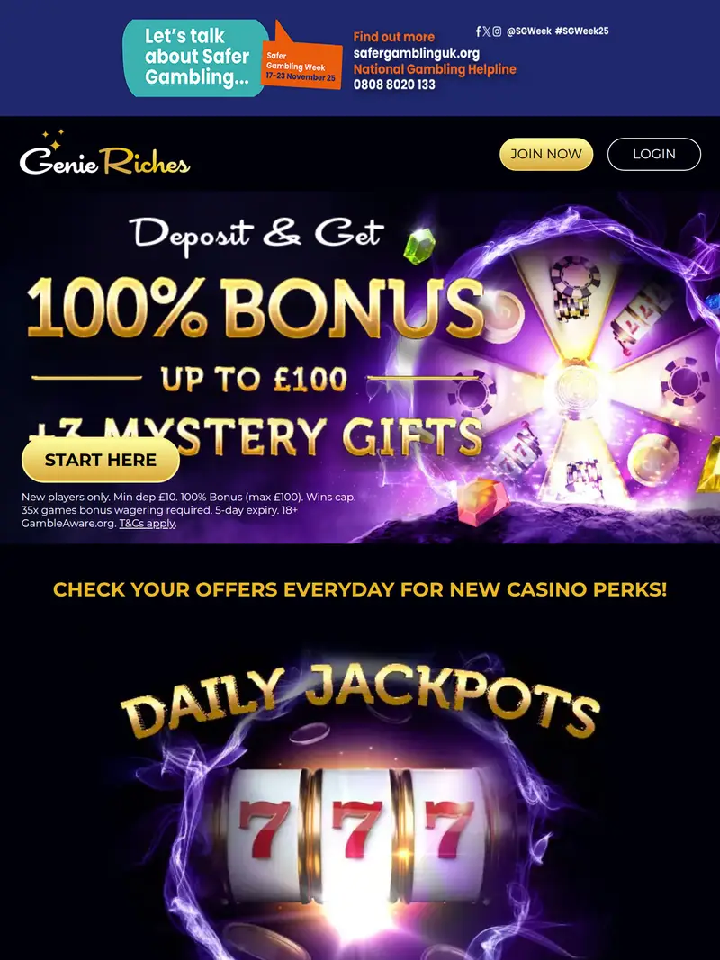
Task: Click the Daily Jackpots gold heading
Action: (x=360, y=701)
